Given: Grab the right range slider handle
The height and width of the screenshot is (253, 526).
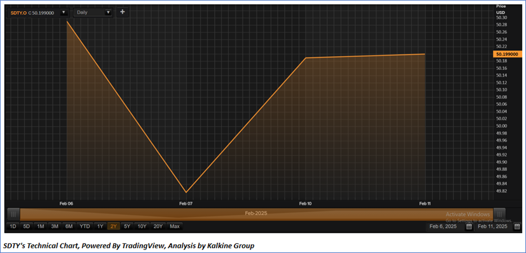Looking at the screenshot, I should [499, 214].
